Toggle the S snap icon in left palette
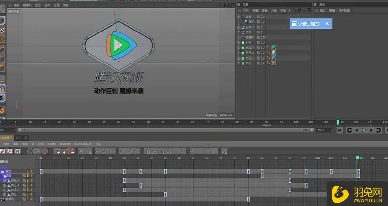Image resolution: width=388 pixels, height=206 pixels. pos(2,98)
